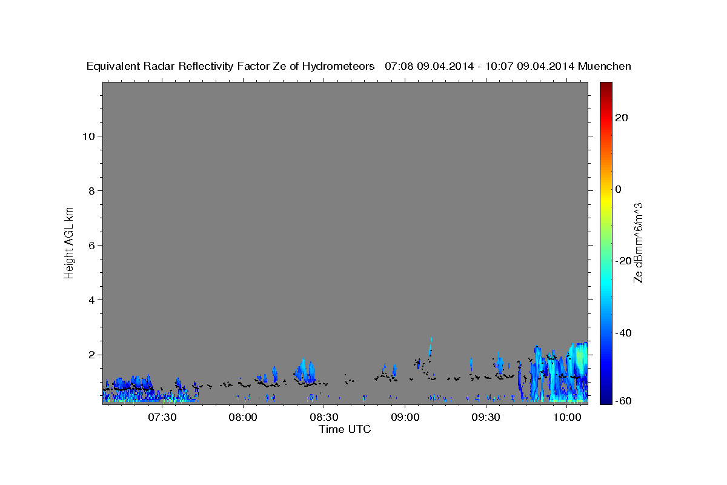Click the 'Height AGL km' y-axis label
The height and width of the screenshot is (485, 727).
pyautogui.click(x=70, y=242)
